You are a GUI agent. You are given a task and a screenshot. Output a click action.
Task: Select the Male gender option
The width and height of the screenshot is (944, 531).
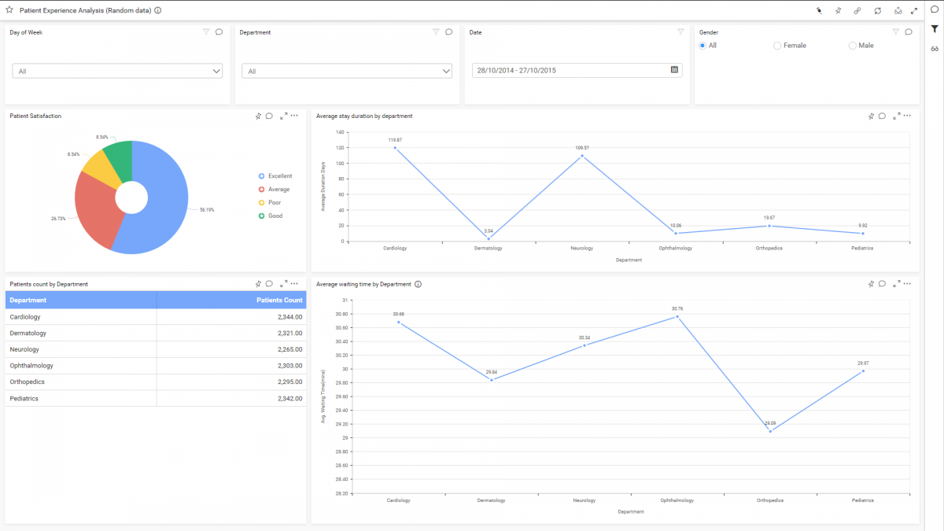tap(850, 45)
